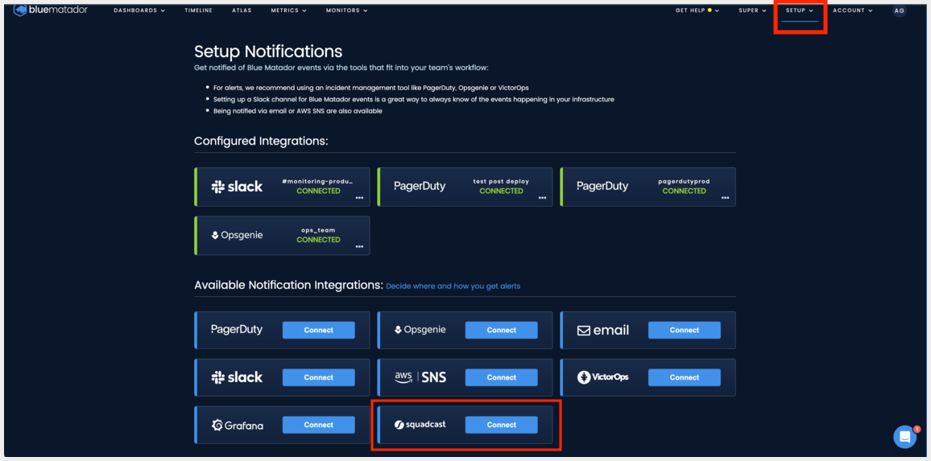Viewport: 931px width, 461px height.
Task: Open the Super dropdown menu
Action: 752,10
